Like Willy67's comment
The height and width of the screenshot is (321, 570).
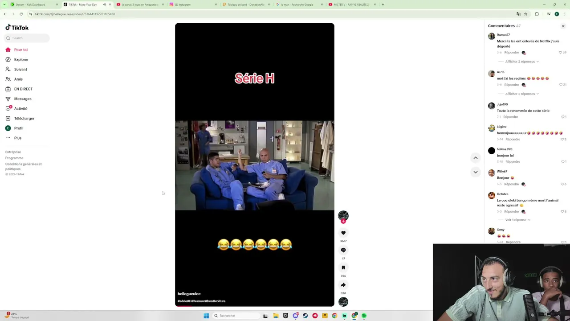coord(562,184)
